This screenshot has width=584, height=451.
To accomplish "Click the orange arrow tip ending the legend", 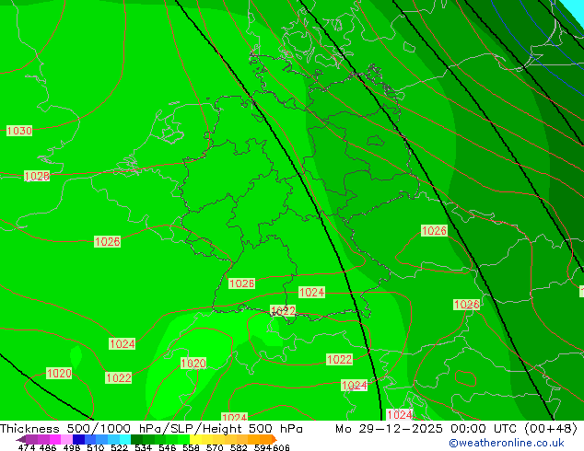I will [274, 439].
